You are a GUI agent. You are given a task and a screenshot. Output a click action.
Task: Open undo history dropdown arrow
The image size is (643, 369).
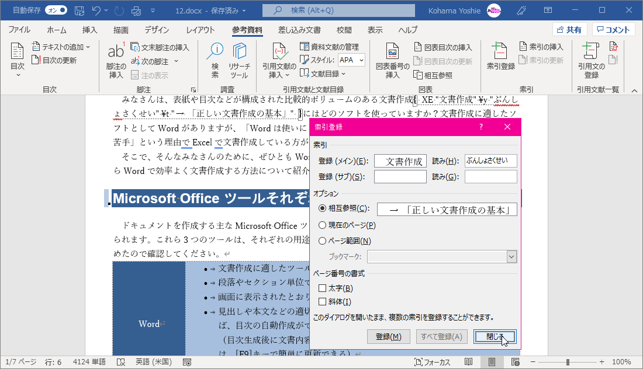pos(106,11)
